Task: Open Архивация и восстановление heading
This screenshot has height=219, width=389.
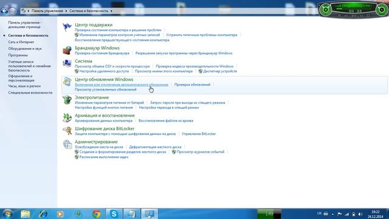Action: (105, 116)
